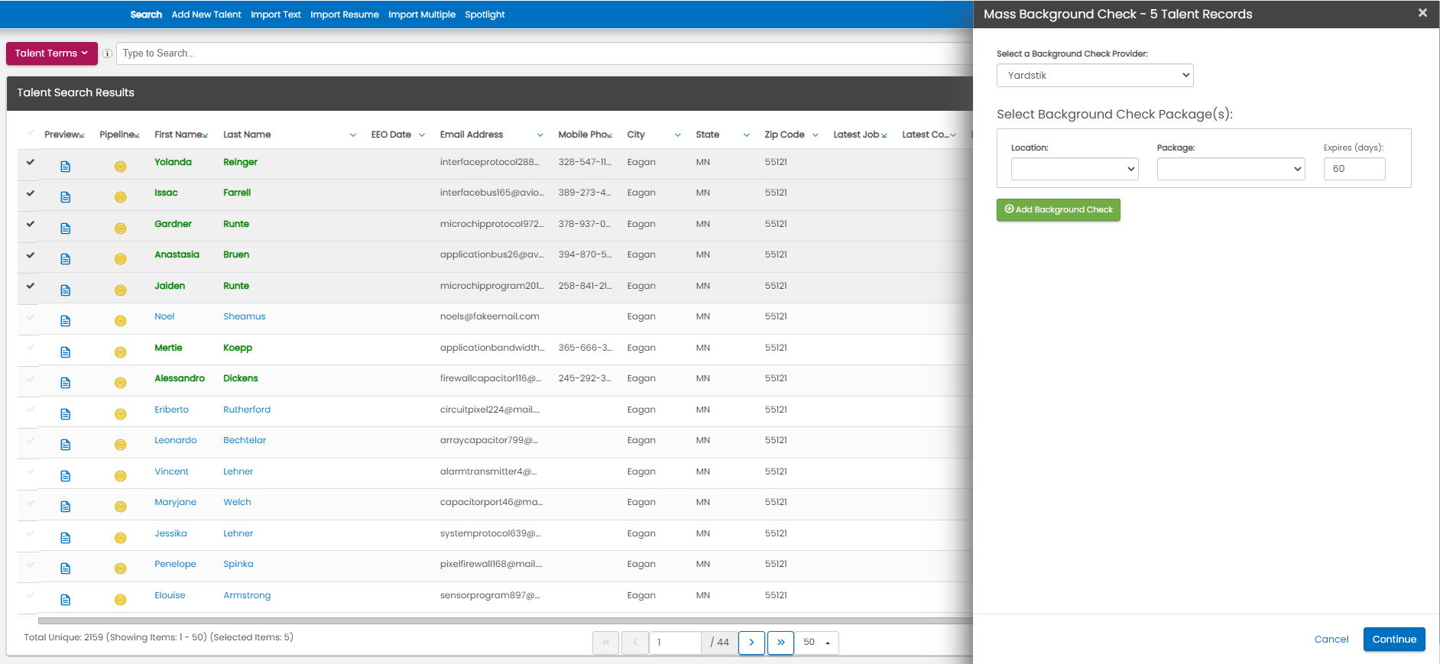
Task: Click the Add Background Check button
Action: [1059, 210]
